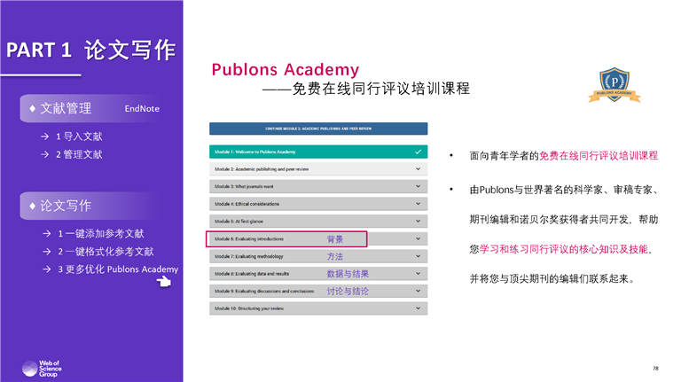Image resolution: width=681 pixels, height=382 pixels.
Task: Open Module 3 What journals want
Action: coord(318,186)
